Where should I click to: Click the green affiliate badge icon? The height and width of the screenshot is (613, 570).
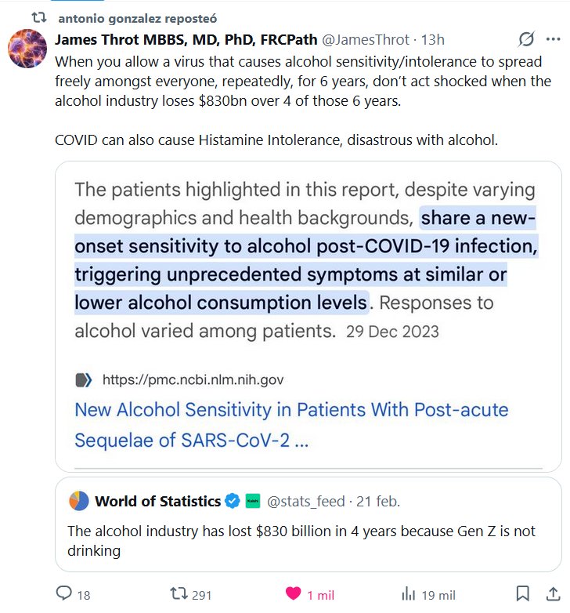(253, 501)
